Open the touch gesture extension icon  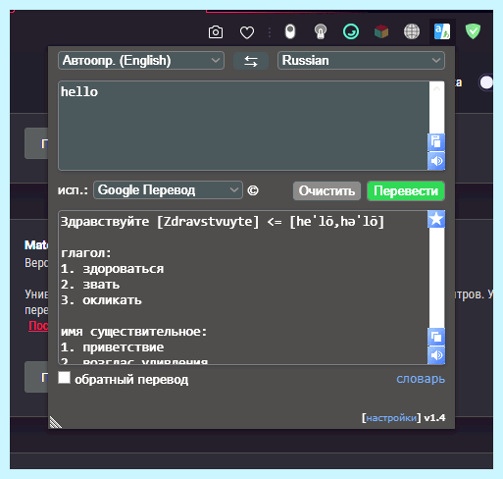321,31
